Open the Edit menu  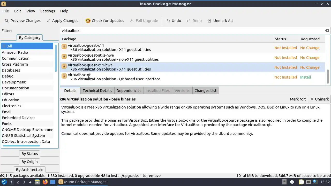coord(18,11)
